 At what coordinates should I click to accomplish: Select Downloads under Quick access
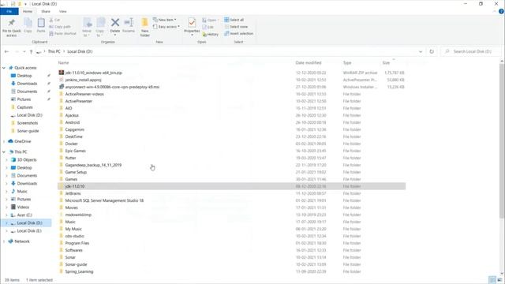[27, 84]
